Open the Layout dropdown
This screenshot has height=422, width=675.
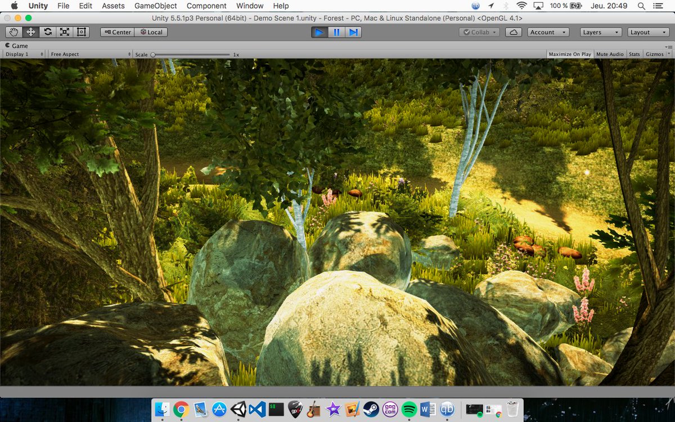(x=649, y=32)
